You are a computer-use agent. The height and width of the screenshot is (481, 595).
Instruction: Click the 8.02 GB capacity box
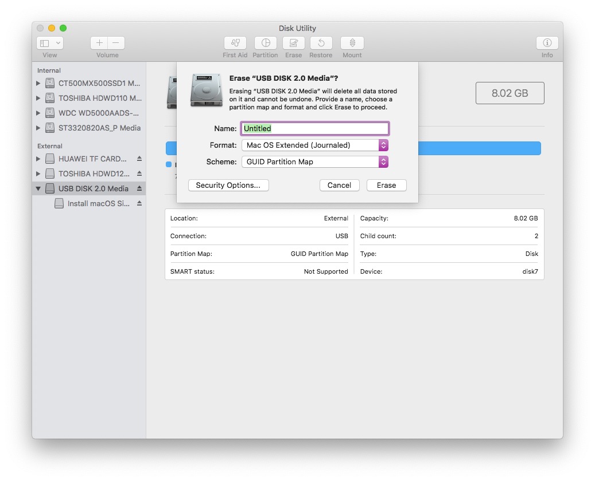(510, 93)
